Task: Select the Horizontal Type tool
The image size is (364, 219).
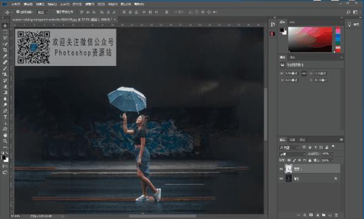Action: point(5,117)
